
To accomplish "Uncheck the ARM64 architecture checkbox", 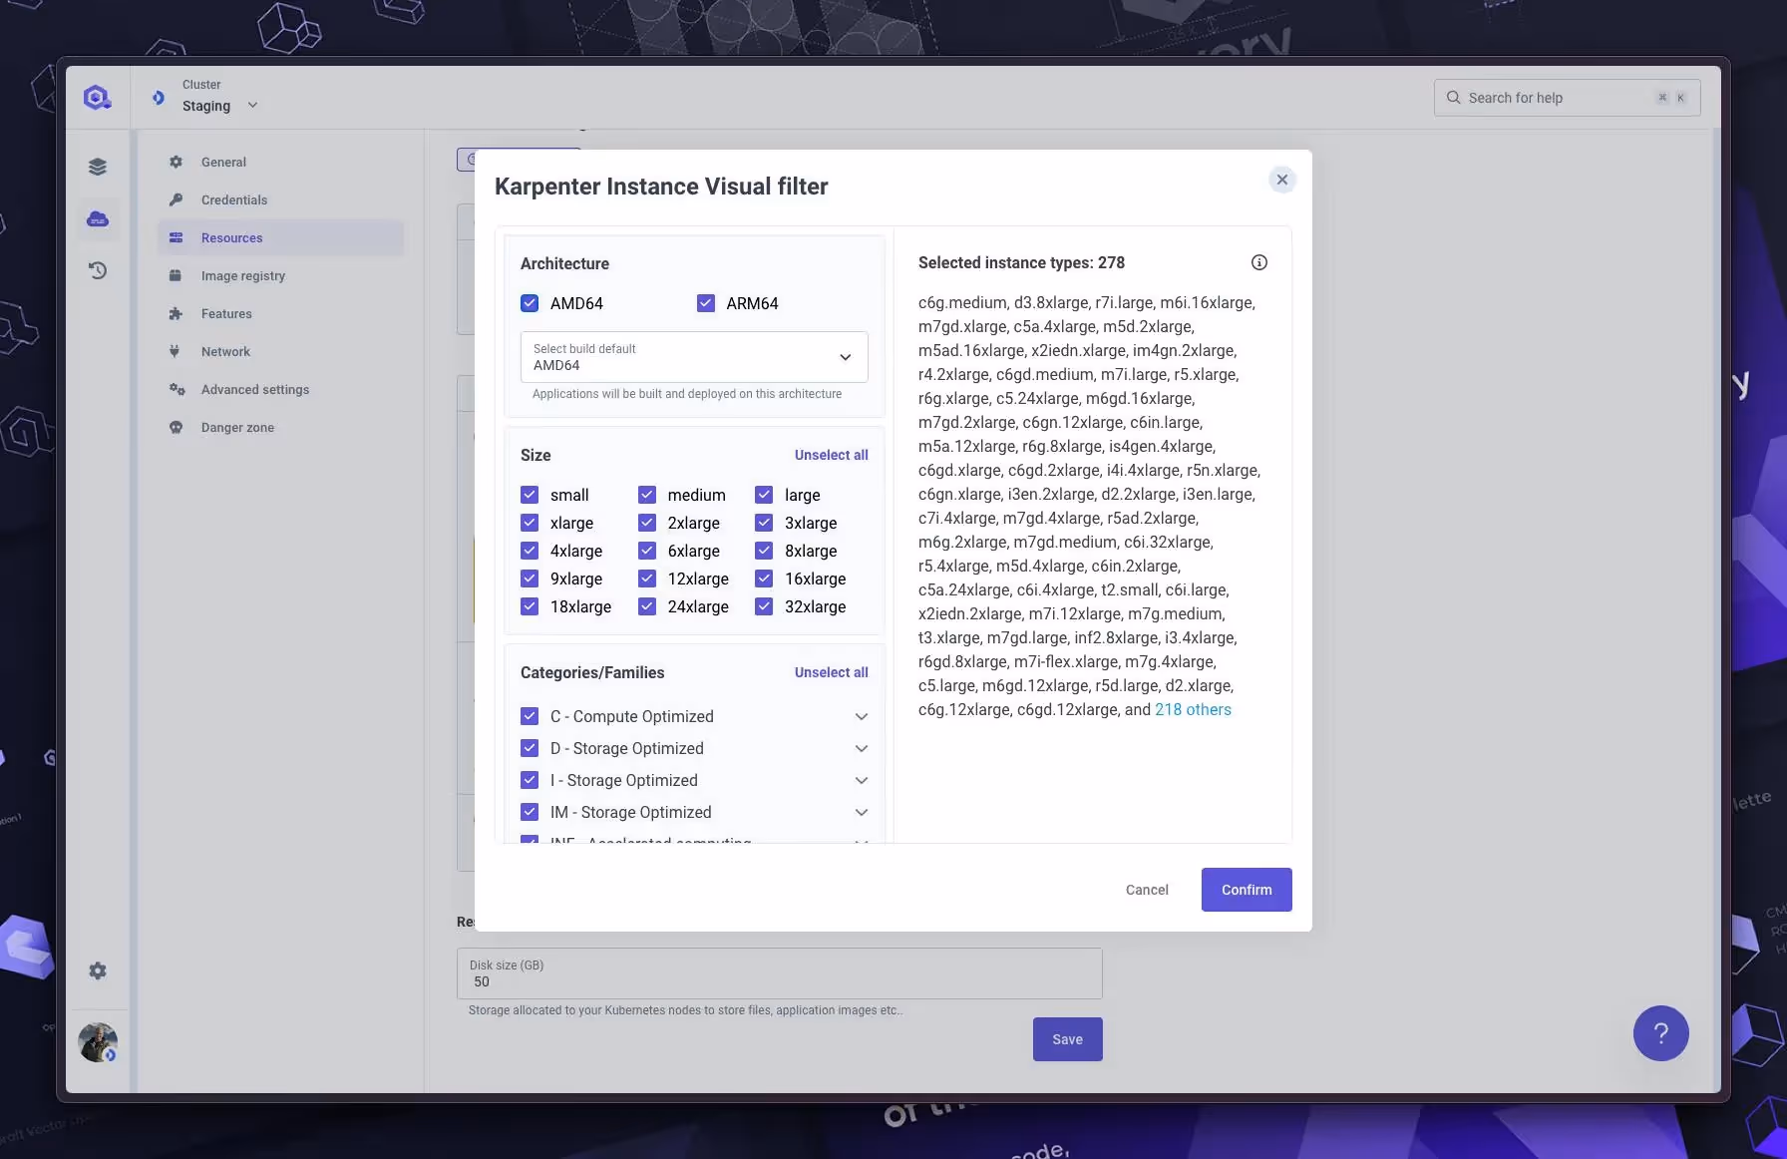I will (x=706, y=303).
